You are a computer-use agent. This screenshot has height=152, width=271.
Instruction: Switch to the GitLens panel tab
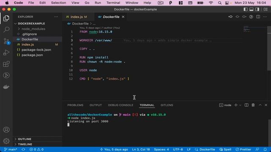coord(167,105)
